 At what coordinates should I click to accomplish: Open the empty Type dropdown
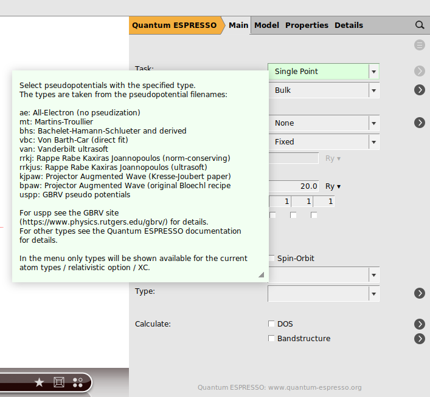(x=324, y=294)
